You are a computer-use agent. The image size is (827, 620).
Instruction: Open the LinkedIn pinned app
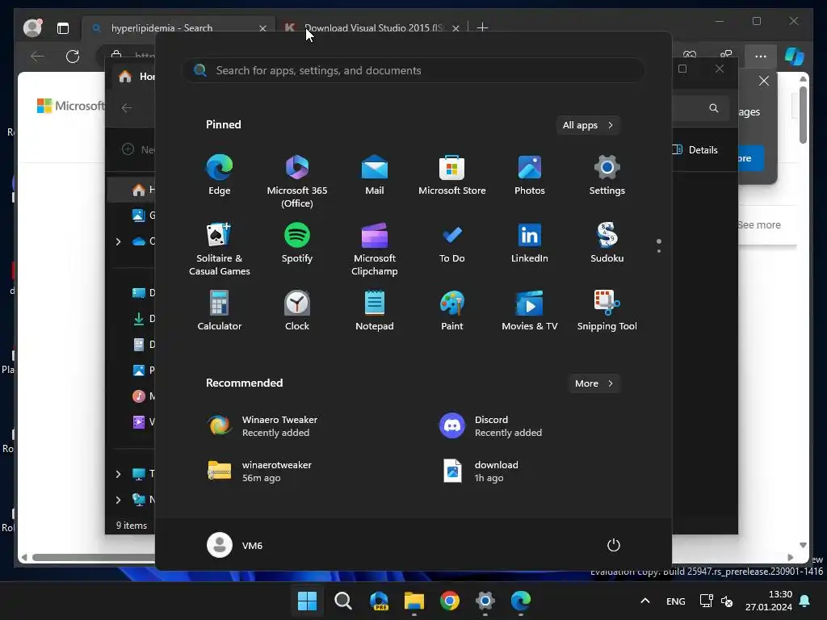[530, 243]
